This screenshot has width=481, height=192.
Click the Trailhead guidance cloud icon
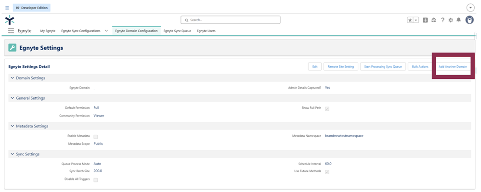coord(434,20)
